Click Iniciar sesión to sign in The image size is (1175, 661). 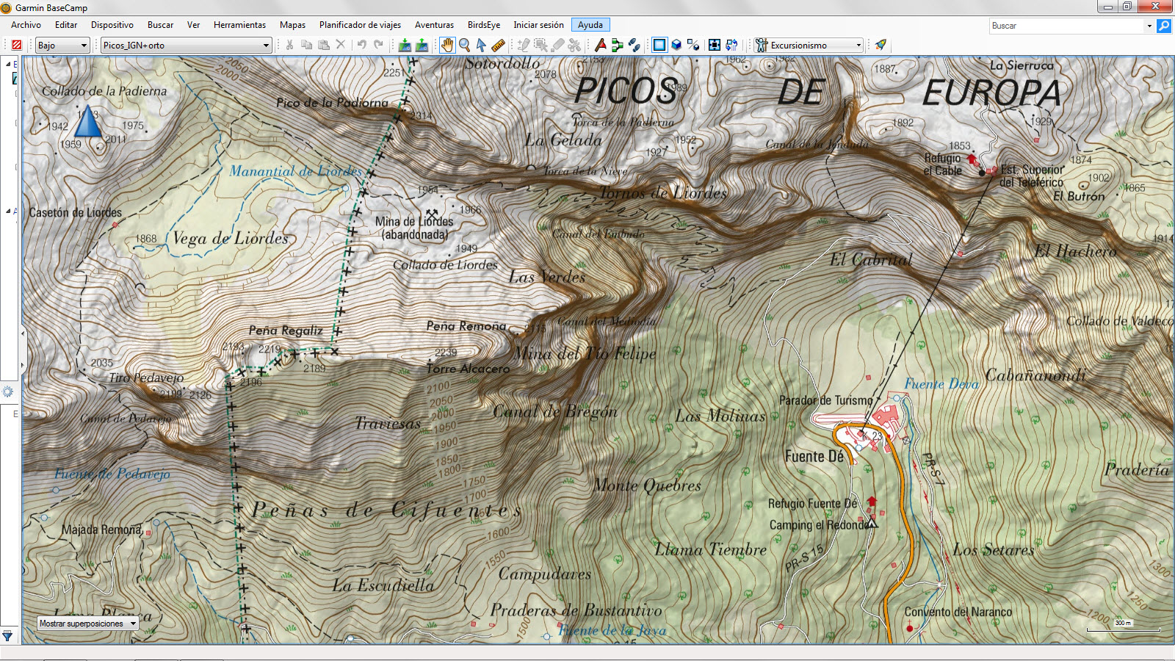coord(538,24)
